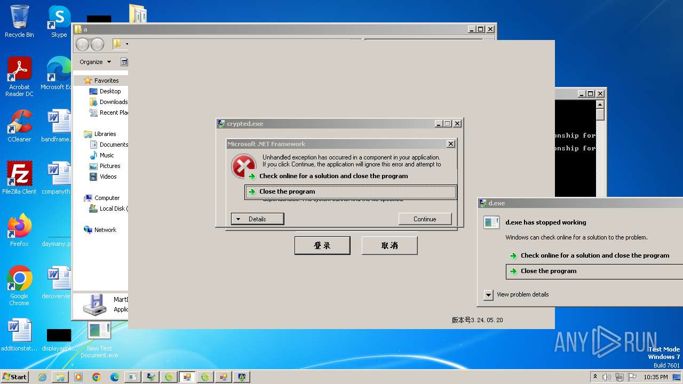Click the Forward arrow in Explorer window
Screen dimensions: 683x384
[x=97, y=44]
